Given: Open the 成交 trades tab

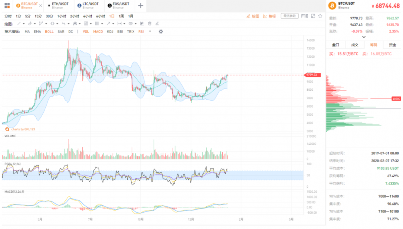Looking at the screenshot, I should 355,45.
